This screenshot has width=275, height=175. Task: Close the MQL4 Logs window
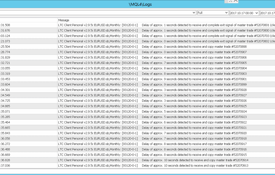236,1
